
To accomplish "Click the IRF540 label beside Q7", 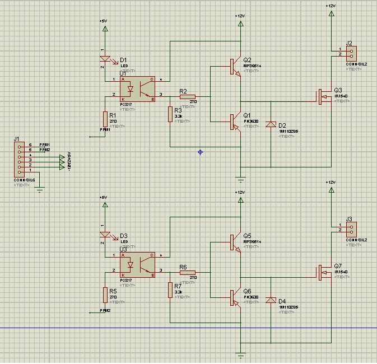I will [x=341, y=272].
